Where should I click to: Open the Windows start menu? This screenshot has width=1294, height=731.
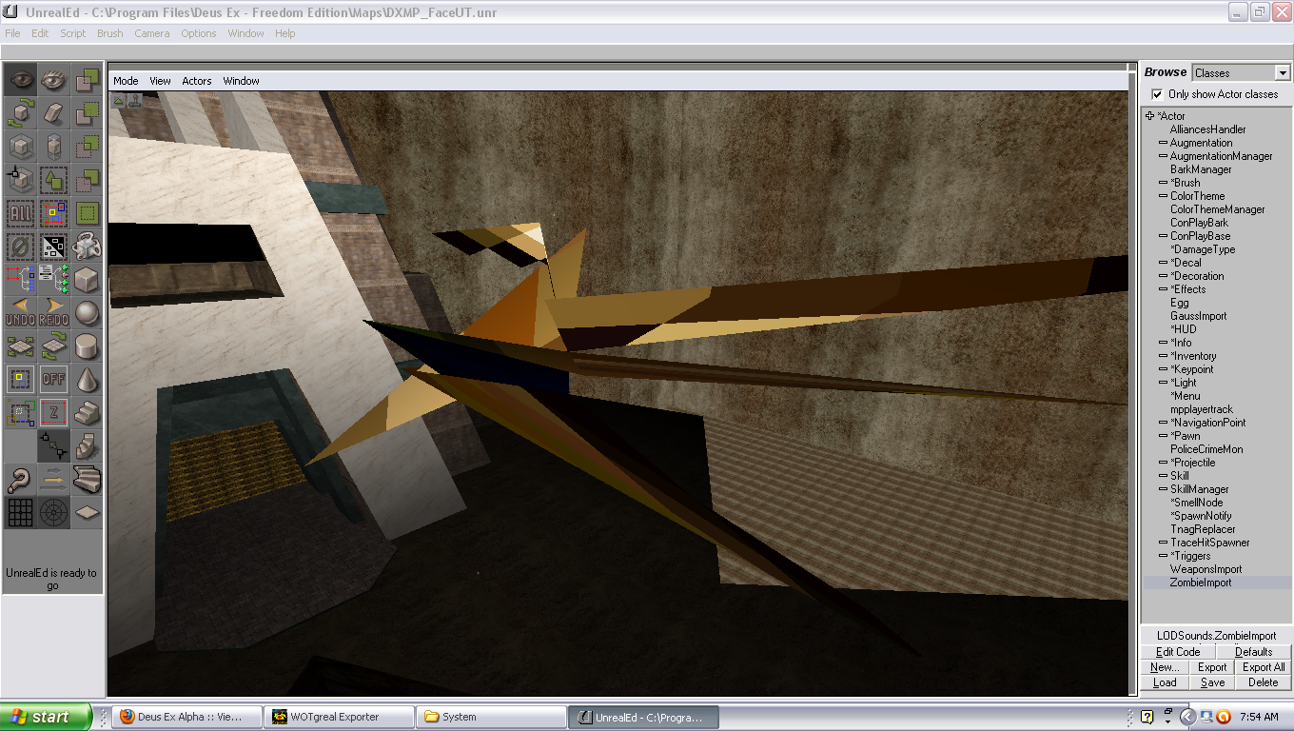coord(46,717)
